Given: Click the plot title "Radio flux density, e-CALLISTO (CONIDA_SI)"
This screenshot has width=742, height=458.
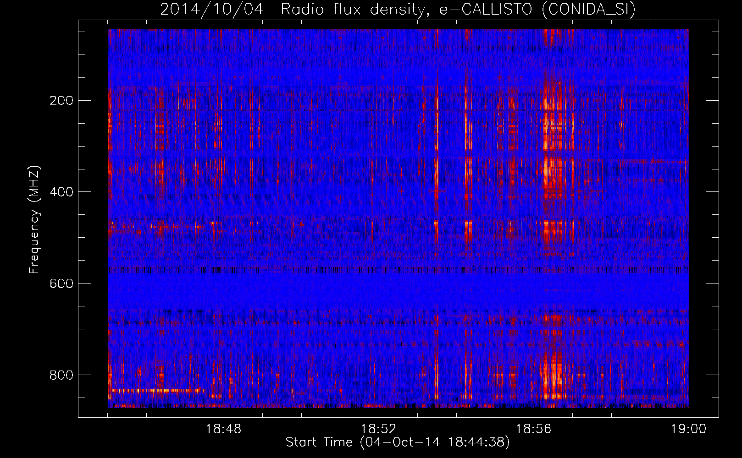Looking at the screenshot, I should [x=458, y=10].
